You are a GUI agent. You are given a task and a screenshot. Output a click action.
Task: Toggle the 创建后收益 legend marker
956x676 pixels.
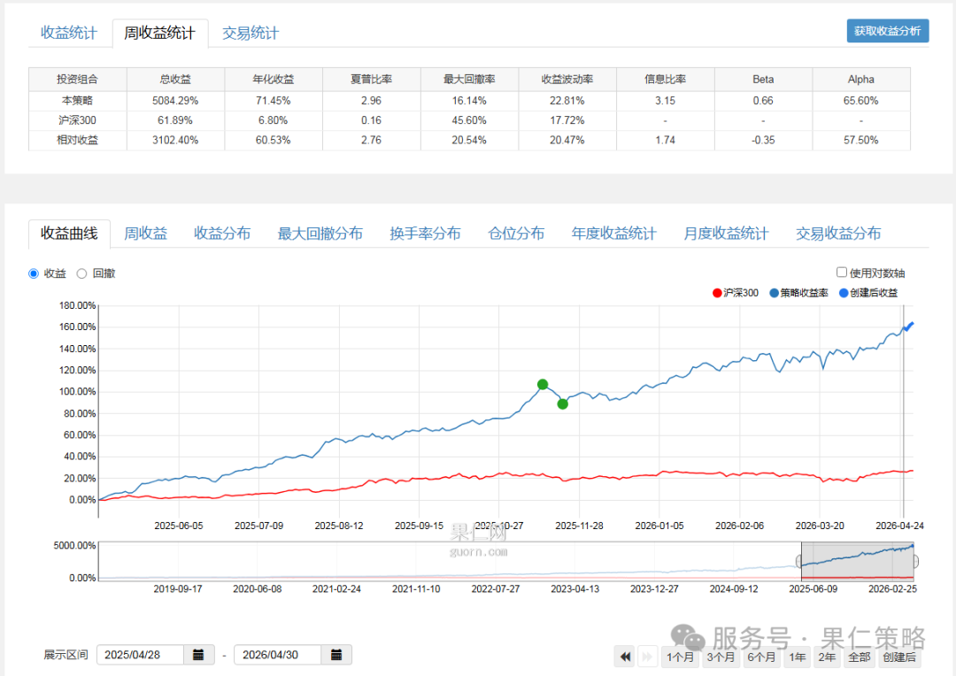point(844,293)
